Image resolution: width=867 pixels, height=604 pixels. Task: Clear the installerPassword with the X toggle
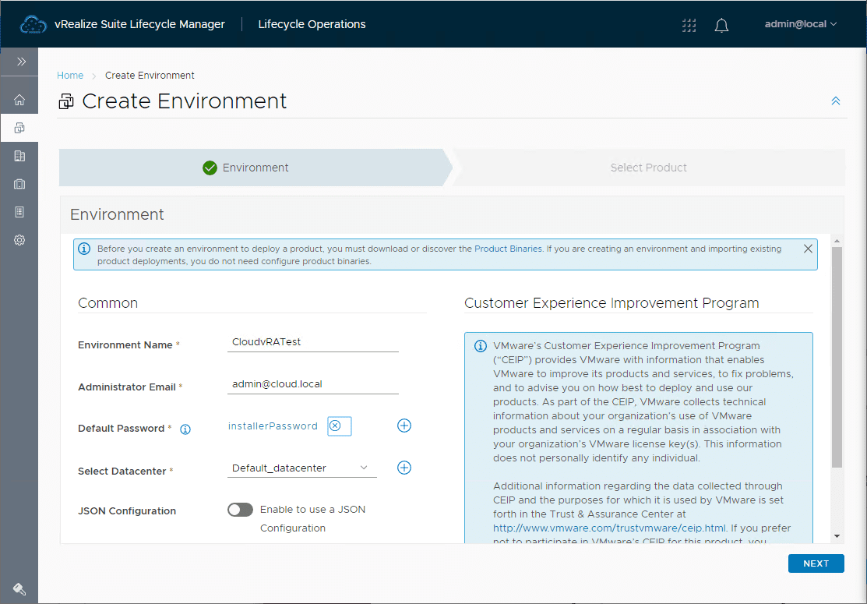(338, 426)
